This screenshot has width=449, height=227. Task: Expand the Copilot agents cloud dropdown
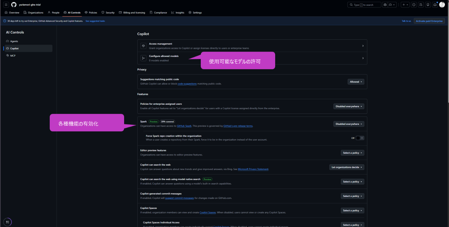[x=392, y=5]
